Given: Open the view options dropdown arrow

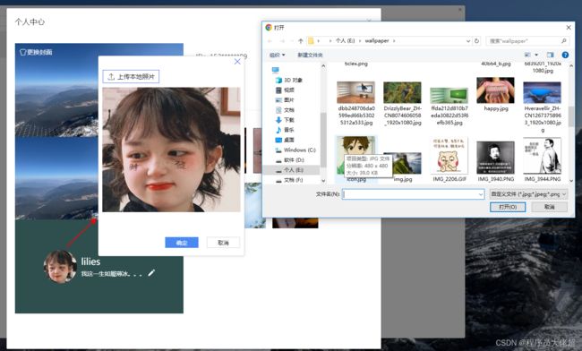Looking at the screenshot, I should 536,55.
